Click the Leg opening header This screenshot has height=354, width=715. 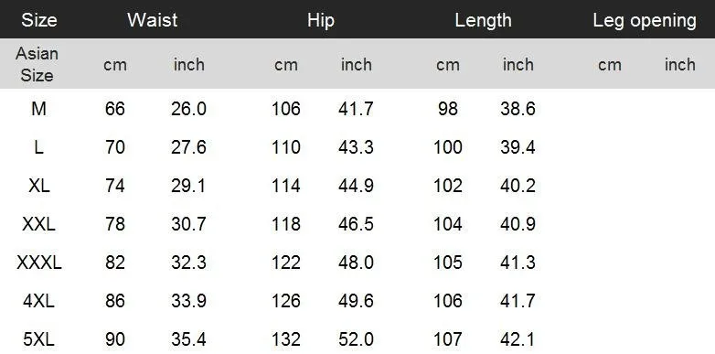tap(645, 20)
